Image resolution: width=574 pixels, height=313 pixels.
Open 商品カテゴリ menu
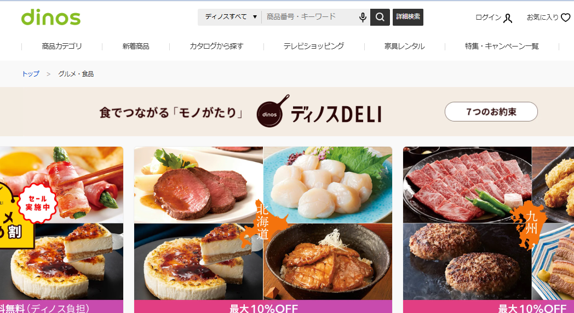(62, 46)
